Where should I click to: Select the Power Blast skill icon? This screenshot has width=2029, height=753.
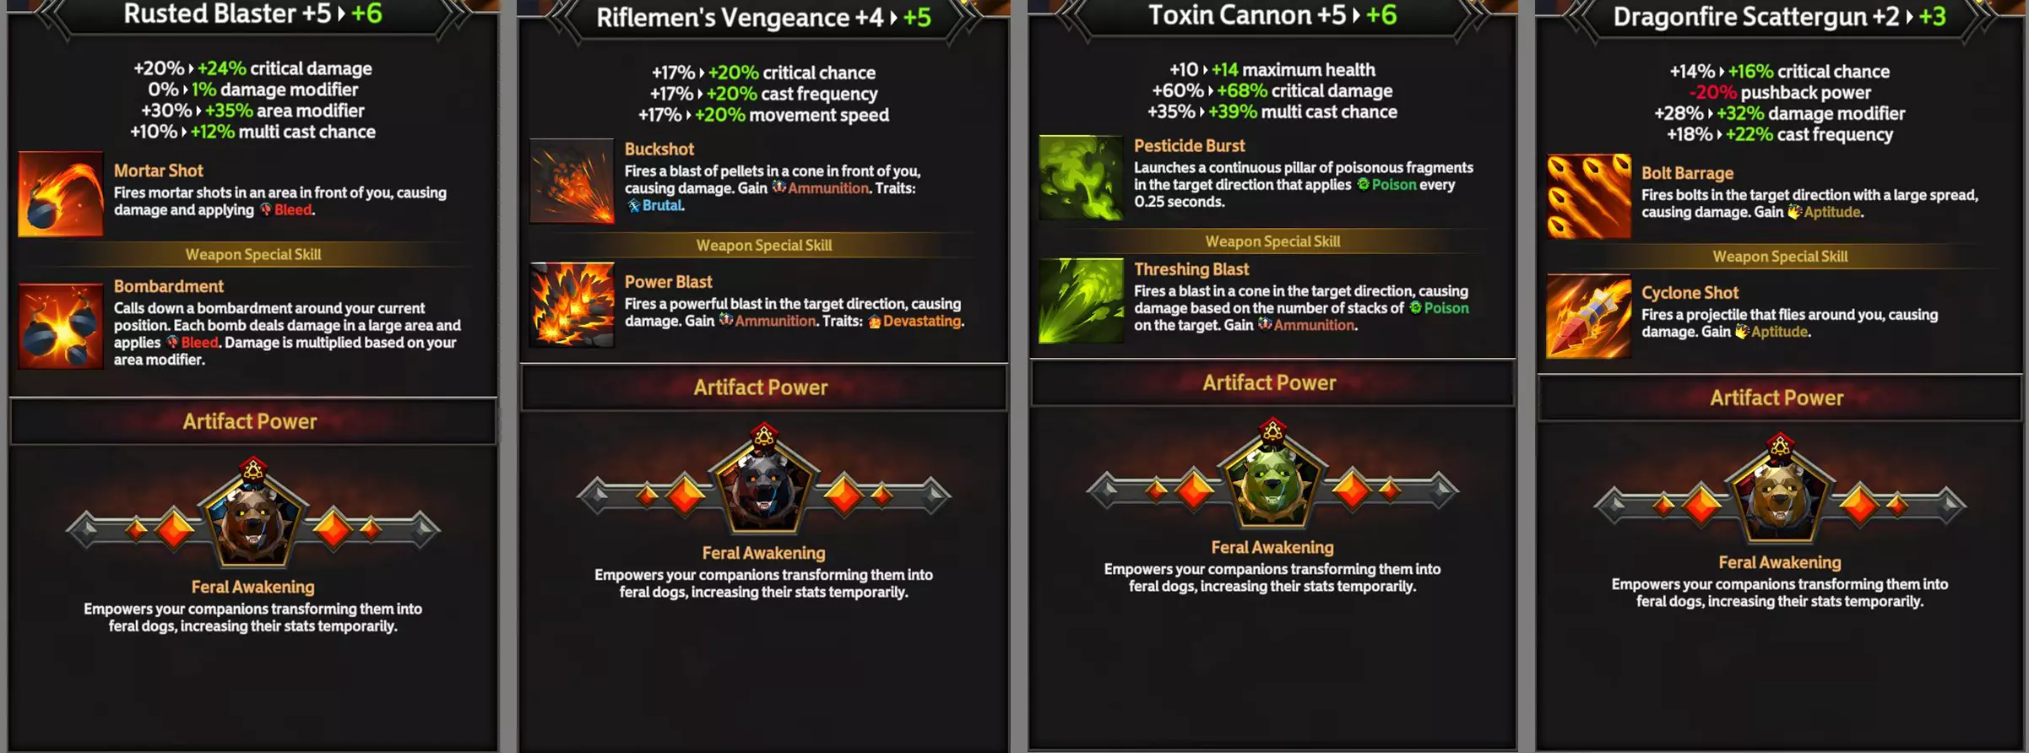572,305
